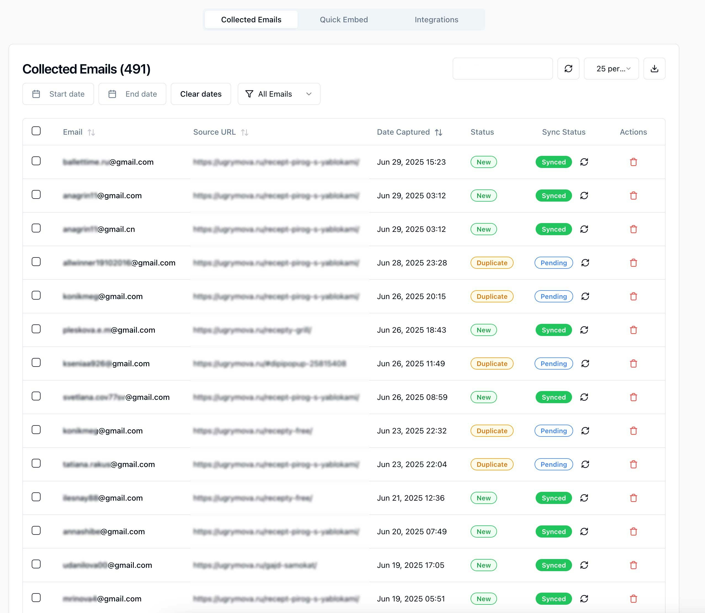Image resolution: width=705 pixels, height=613 pixels.
Task: Click the date Jun 19, 2025 05:51
Action: click(411, 599)
